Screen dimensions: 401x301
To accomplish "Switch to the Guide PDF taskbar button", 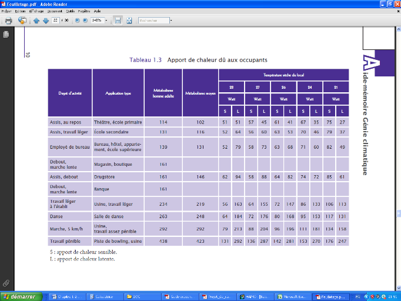I will [x=181, y=297].
